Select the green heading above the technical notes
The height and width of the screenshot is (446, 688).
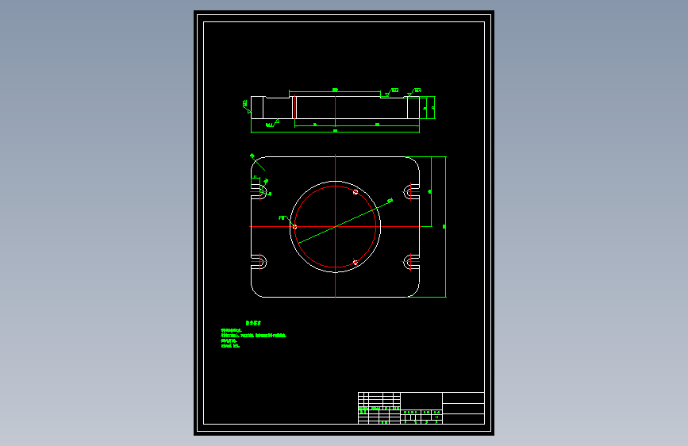point(253,323)
